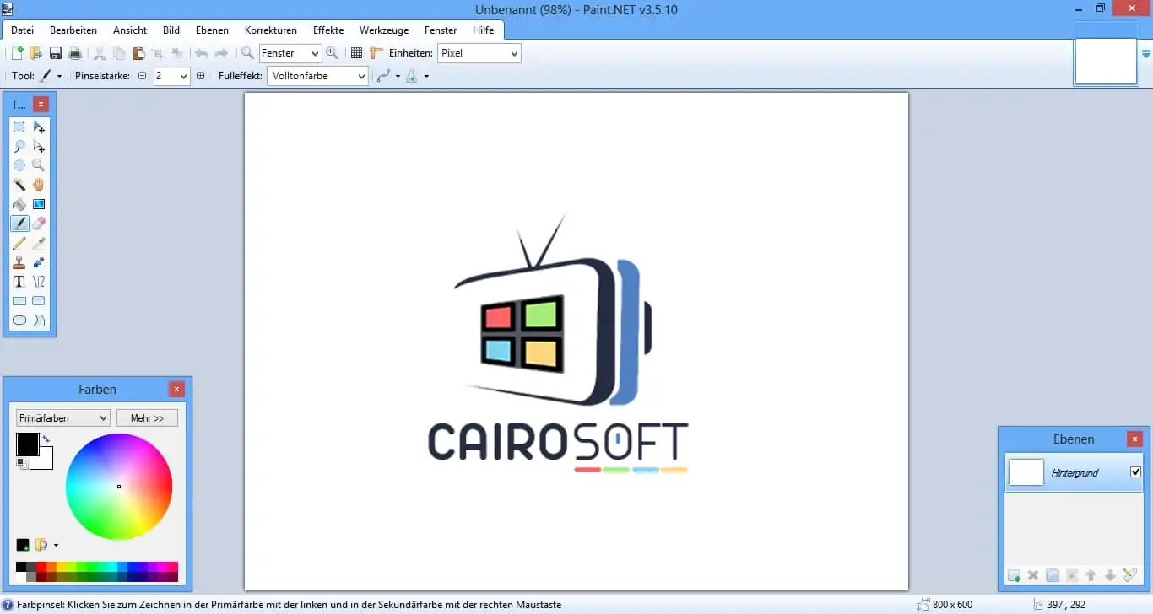This screenshot has width=1153, height=614.
Task: Paste from clipboard toolbar icon
Action: 138,53
